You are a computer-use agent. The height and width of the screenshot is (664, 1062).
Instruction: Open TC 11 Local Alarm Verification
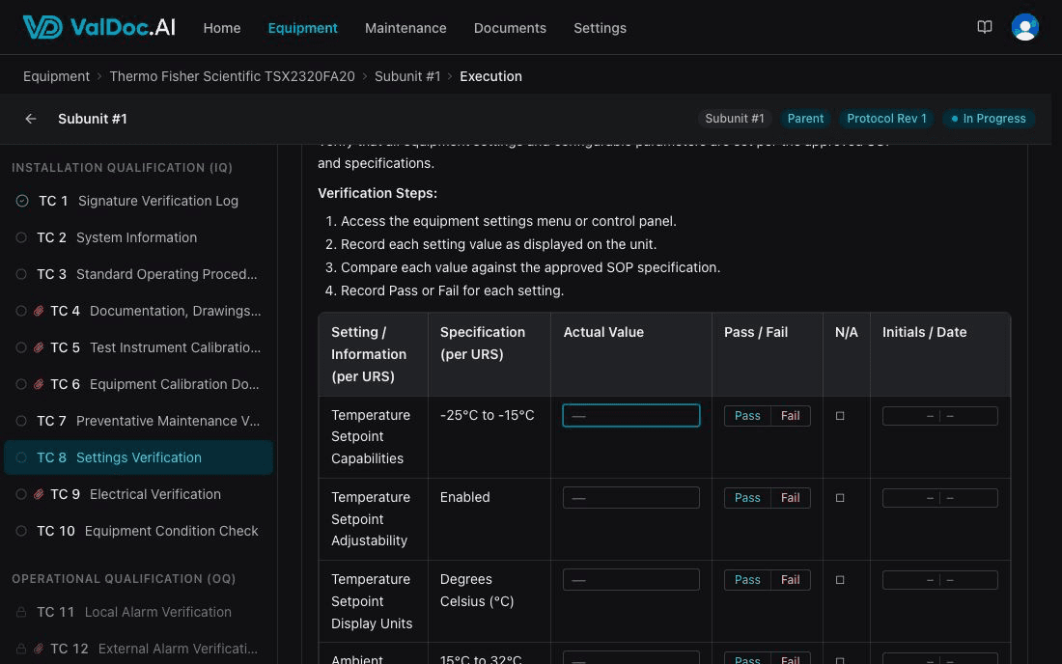138,612
